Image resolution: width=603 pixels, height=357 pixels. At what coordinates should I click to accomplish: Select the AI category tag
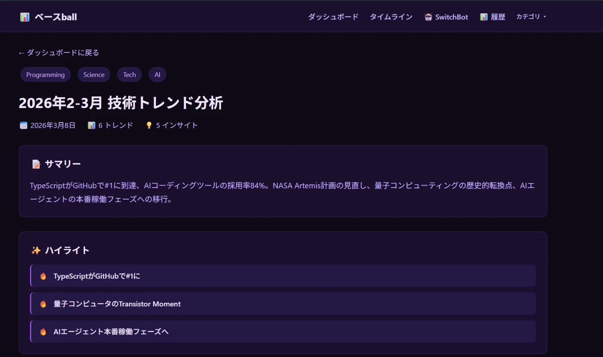[x=157, y=75]
